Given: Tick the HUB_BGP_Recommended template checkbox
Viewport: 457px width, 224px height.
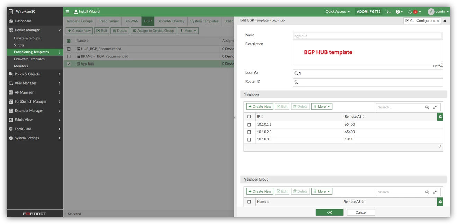Looking at the screenshot, I should click(69, 49).
